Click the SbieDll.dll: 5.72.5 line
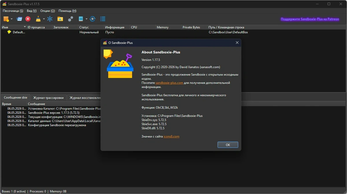Screen dimensions: 347x194 click(x=153, y=128)
